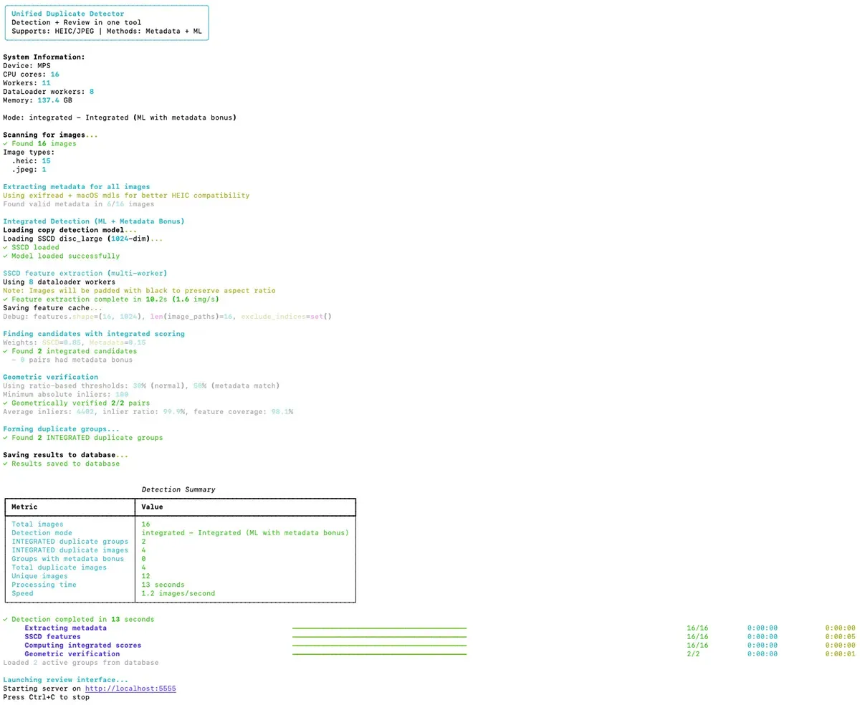Click the 'Geometric verification' progress bar
860x705 pixels.
[379, 654]
